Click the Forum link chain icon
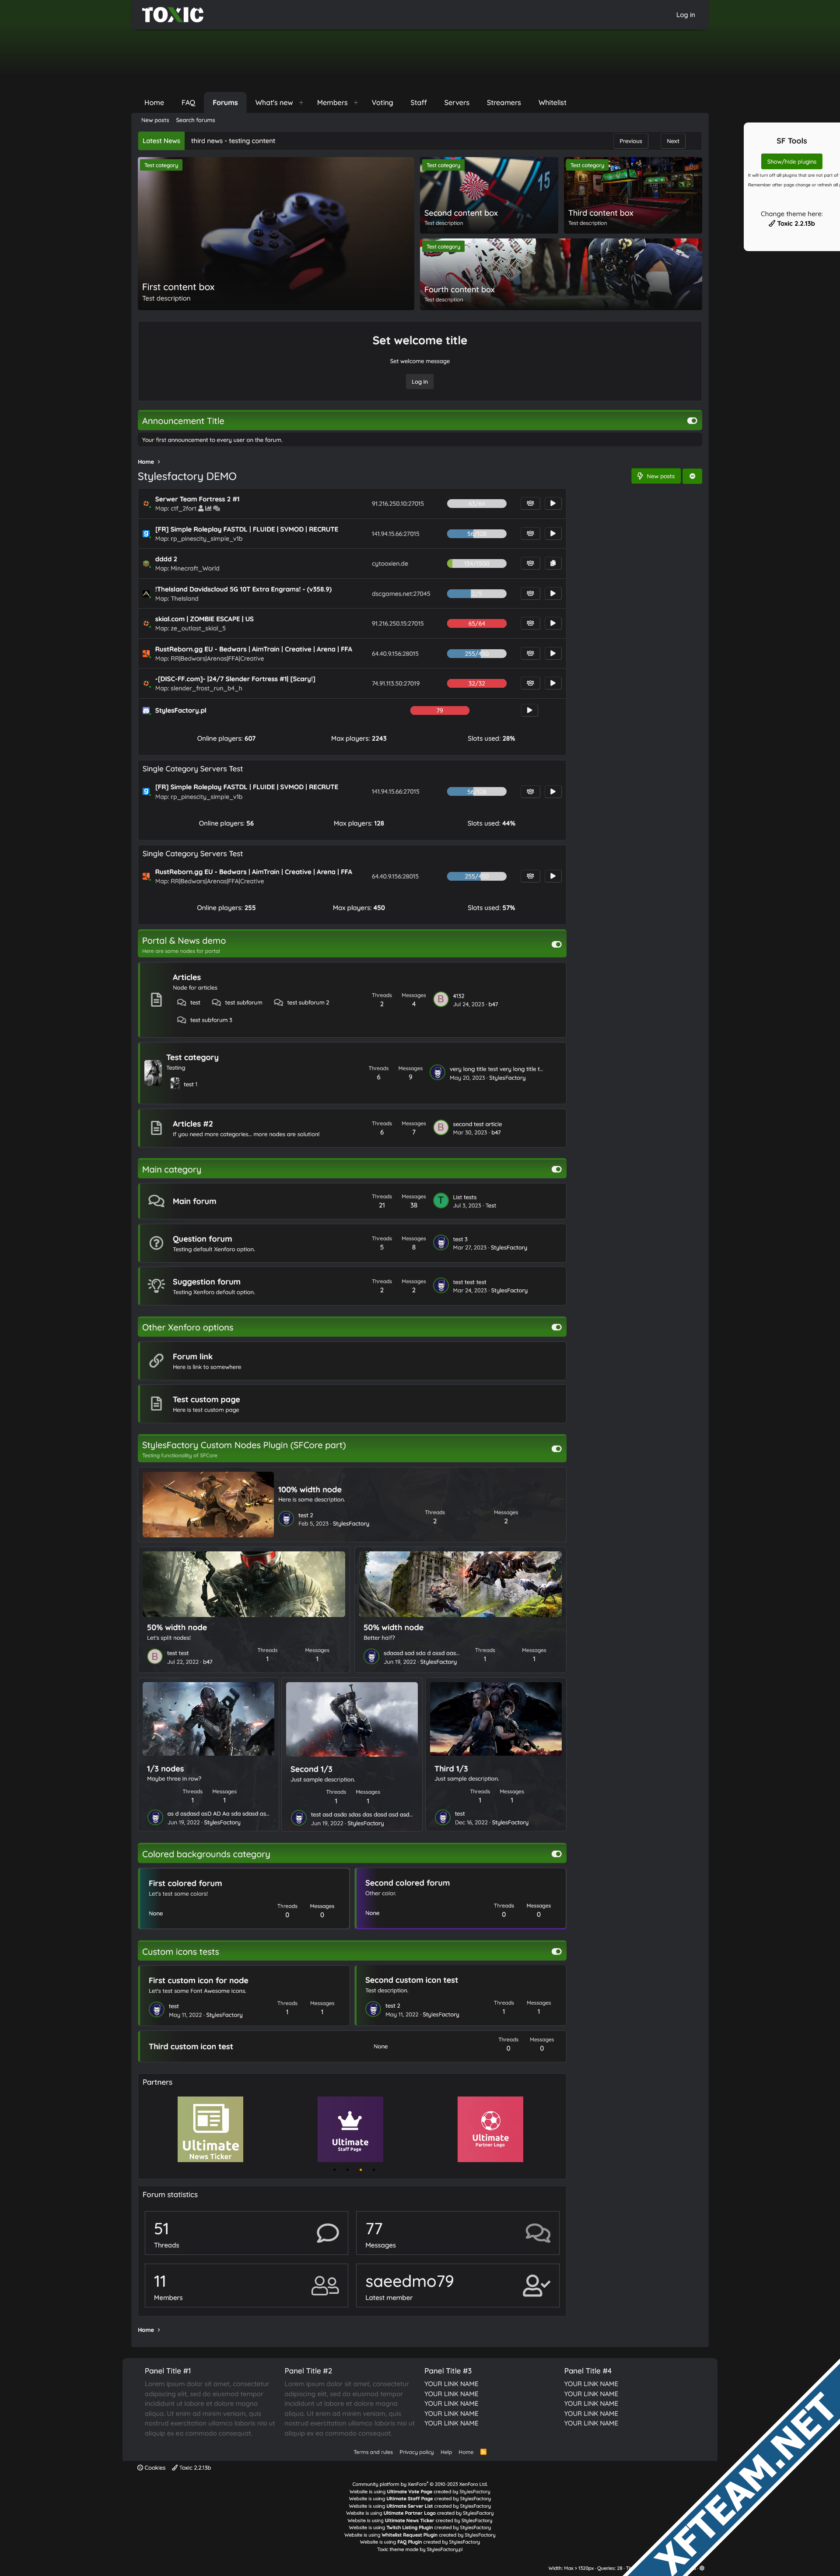The image size is (840, 2576). coord(156,1361)
